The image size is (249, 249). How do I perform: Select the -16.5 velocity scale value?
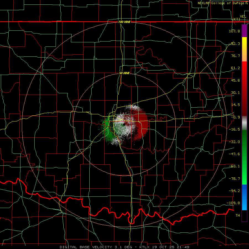pos(234,129)
